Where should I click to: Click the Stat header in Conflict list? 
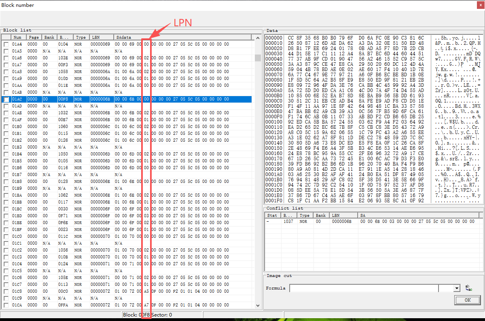(273, 216)
